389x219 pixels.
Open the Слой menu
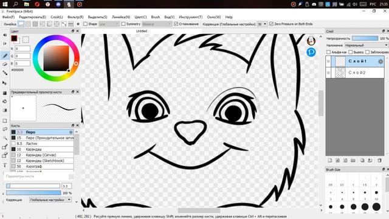[x=57, y=17]
